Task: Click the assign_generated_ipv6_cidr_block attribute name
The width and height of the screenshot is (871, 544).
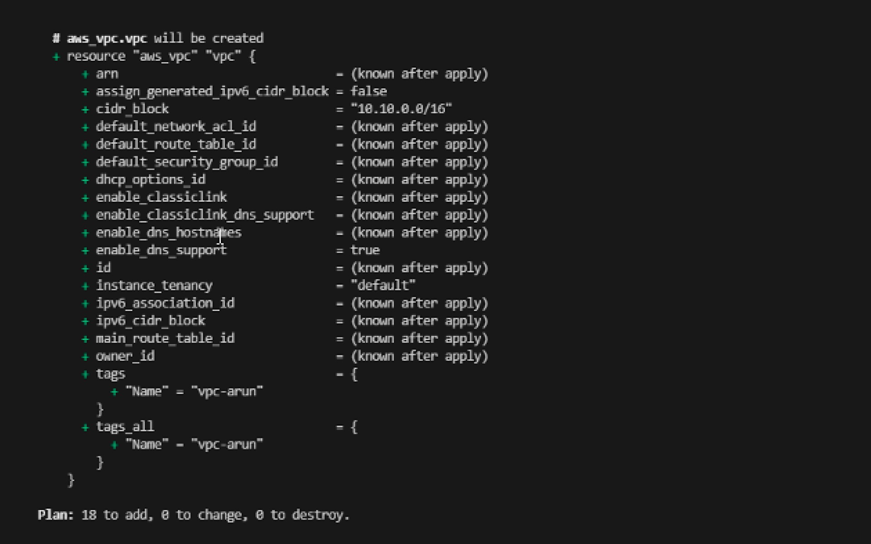Action: (x=212, y=92)
